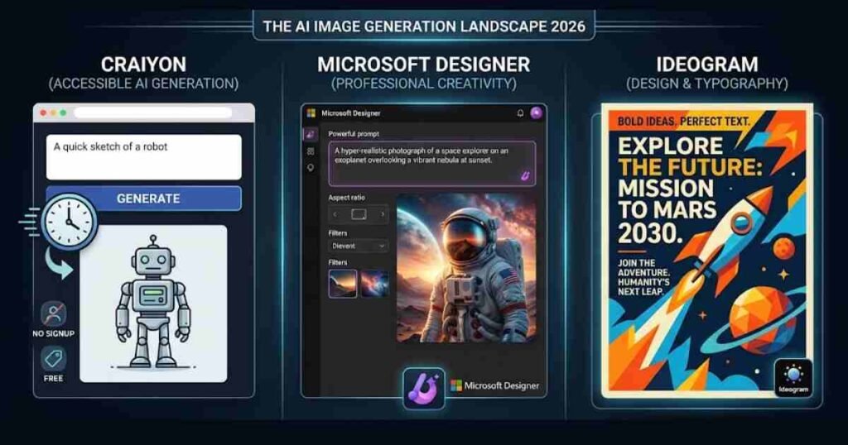Click the '(Design & Typography)' subtitle
848x445 pixels.
[707, 84]
